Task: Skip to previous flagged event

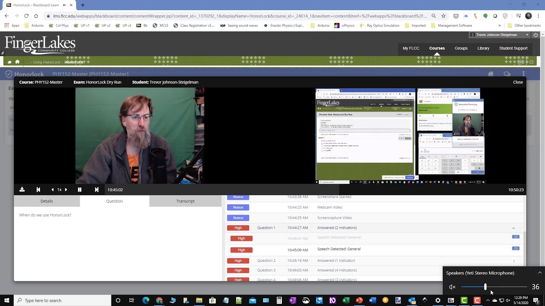Action: [38, 190]
